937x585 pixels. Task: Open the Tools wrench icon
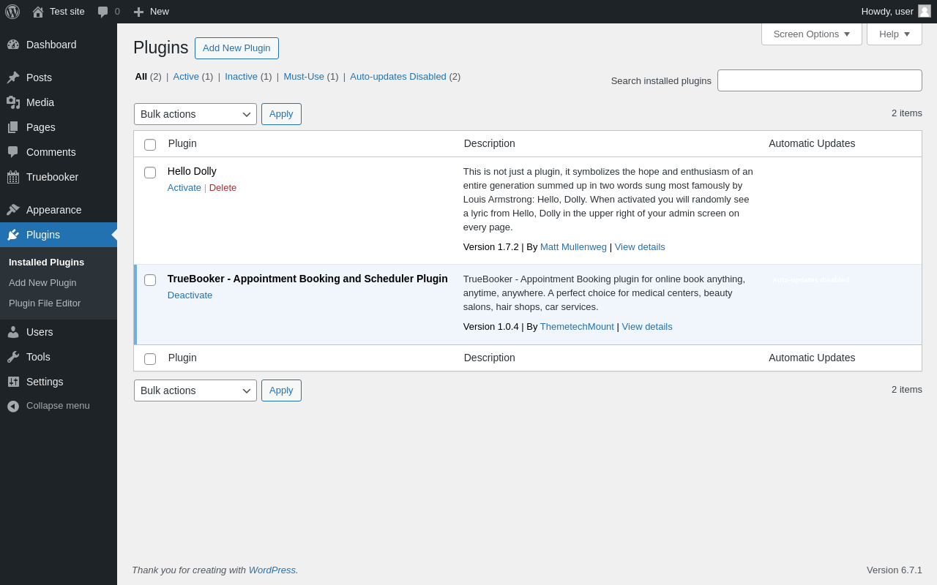(13, 357)
